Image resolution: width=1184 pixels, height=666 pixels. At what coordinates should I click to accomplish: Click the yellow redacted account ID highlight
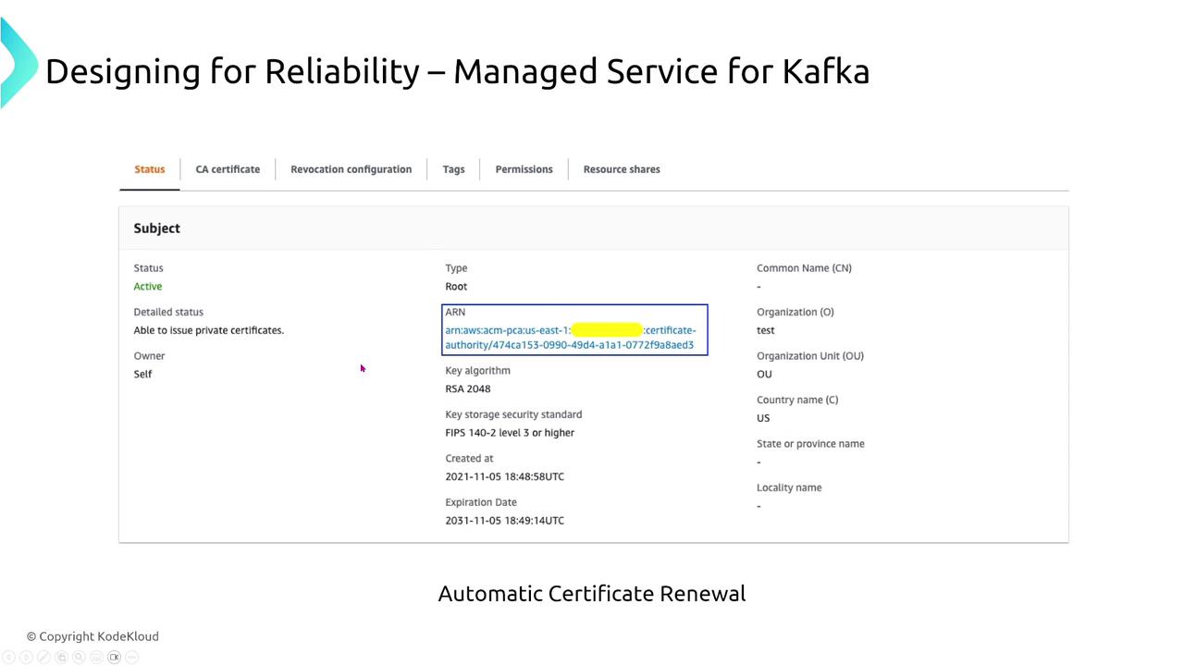tap(607, 330)
